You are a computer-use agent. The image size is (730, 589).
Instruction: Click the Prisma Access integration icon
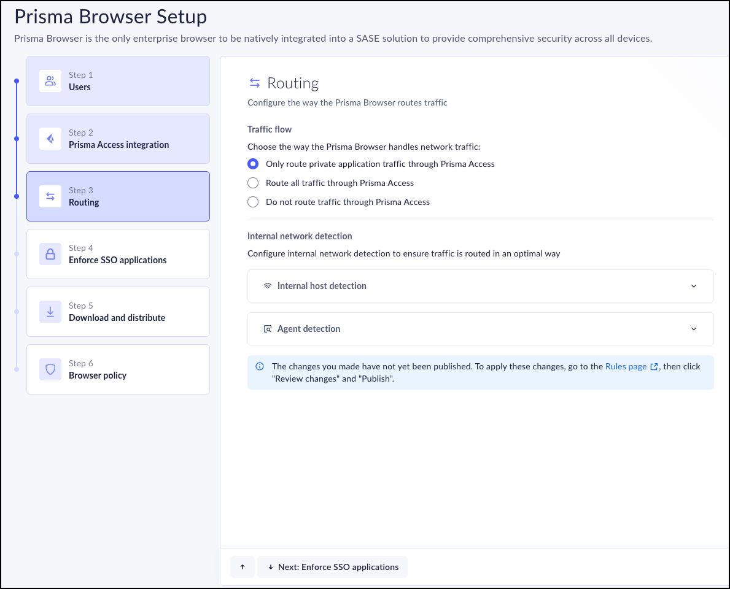(x=50, y=139)
